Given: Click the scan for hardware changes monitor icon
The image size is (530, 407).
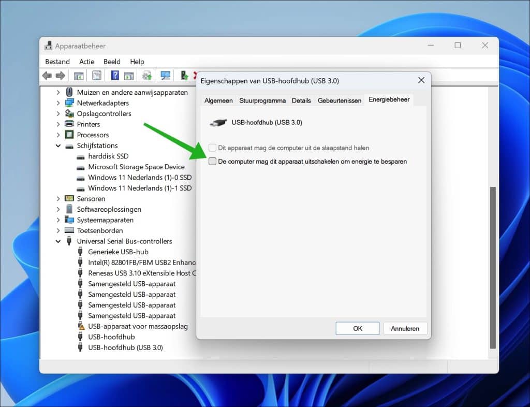Looking at the screenshot, I should point(165,76).
